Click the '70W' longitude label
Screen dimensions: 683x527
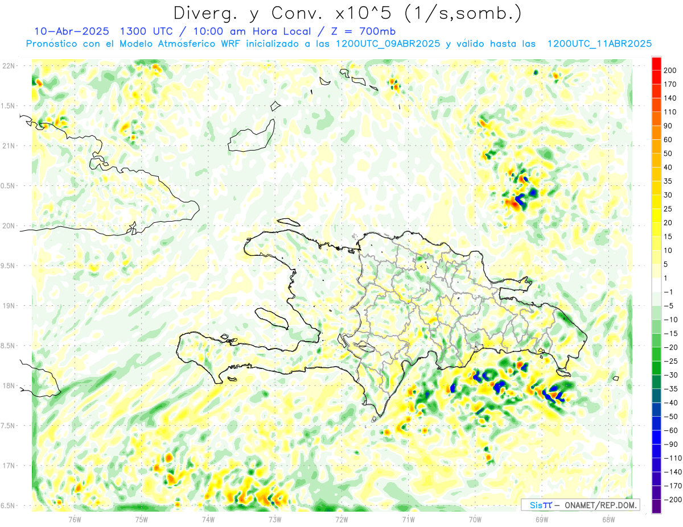point(475,518)
